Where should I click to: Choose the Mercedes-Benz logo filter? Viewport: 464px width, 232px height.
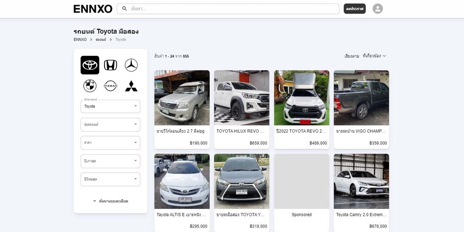pyautogui.click(x=131, y=65)
